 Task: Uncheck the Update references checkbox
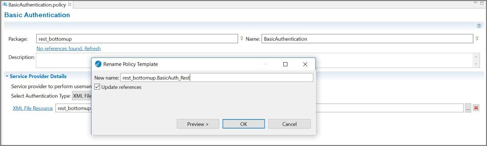click(97, 87)
